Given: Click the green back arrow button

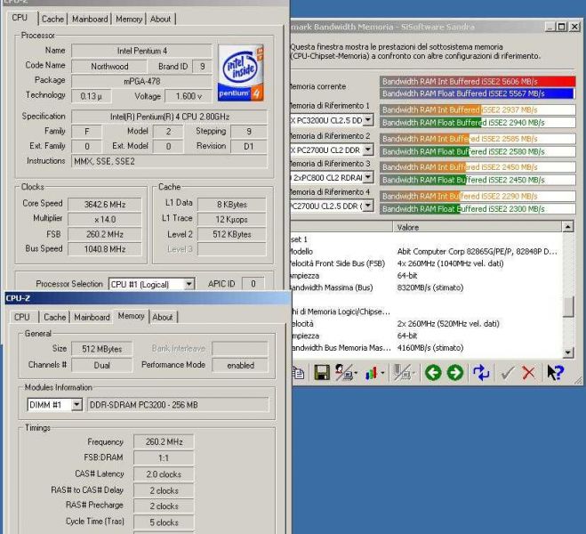Looking at the screenshot, I should click(x=433, y=373).
